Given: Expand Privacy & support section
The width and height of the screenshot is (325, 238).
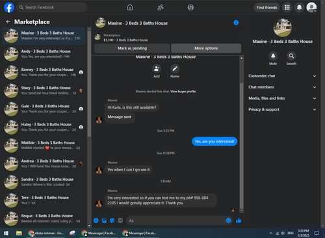Looking at the screenshot, I should pyautogui.click(x=282, y=109).
